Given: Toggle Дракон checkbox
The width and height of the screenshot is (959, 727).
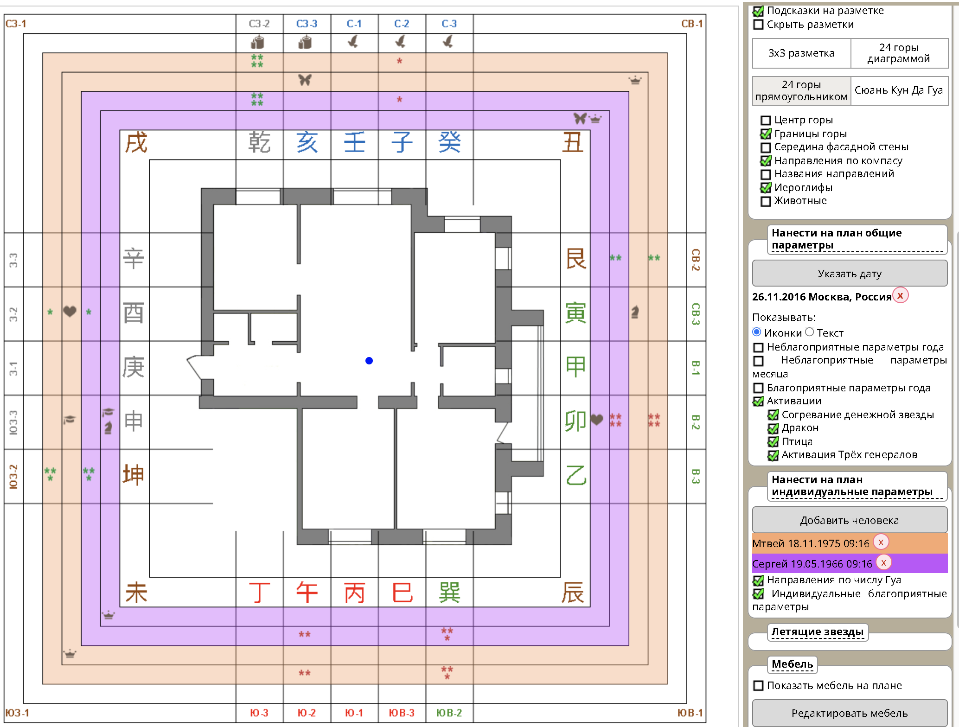Looking at the screenshot, I should 773,428.
